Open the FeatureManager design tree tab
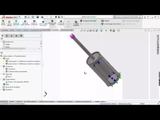The image size is (160, 120). [x=2, y=36]
